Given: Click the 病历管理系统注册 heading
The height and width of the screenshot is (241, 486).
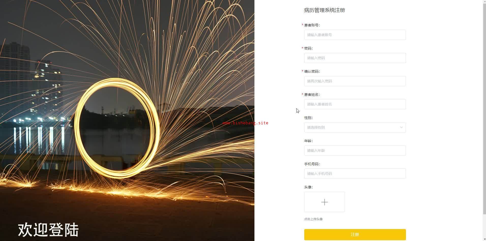Looking at the screenshot, I should click(x=324, y=10).
